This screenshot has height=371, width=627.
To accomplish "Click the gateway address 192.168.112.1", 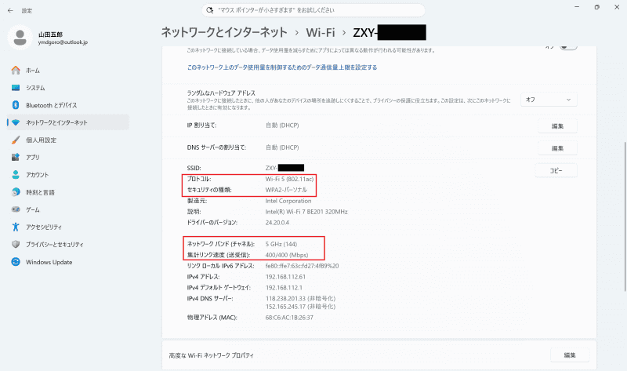I will pos(284,288).
